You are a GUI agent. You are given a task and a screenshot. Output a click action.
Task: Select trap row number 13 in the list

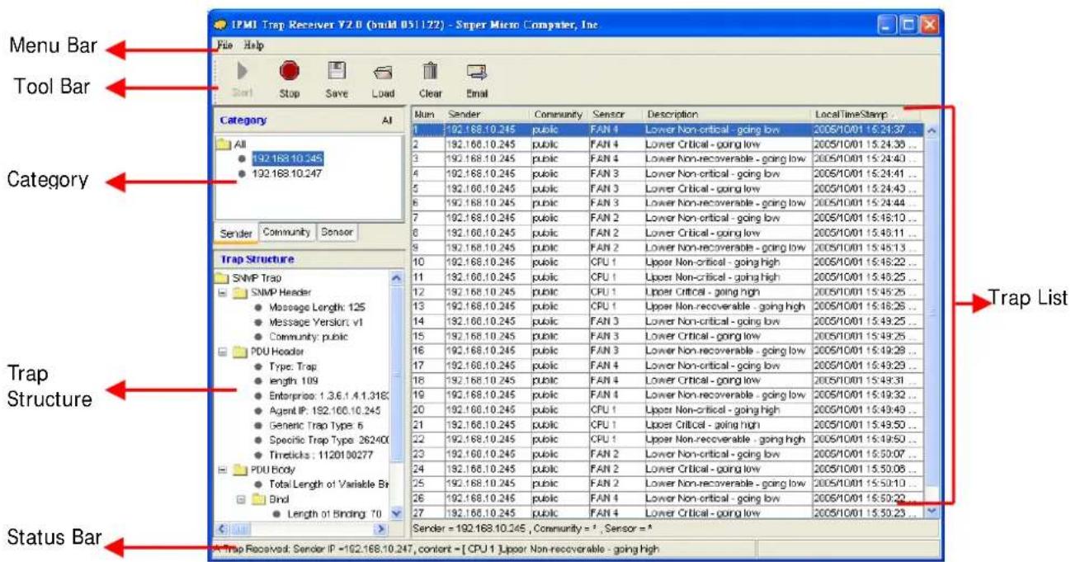coord(667,306)
